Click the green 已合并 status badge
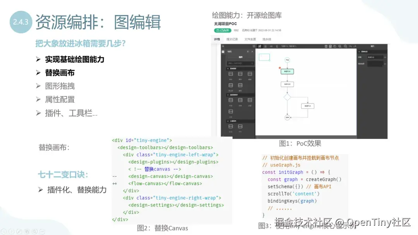 pyautogui.click(x=223, y=31)
